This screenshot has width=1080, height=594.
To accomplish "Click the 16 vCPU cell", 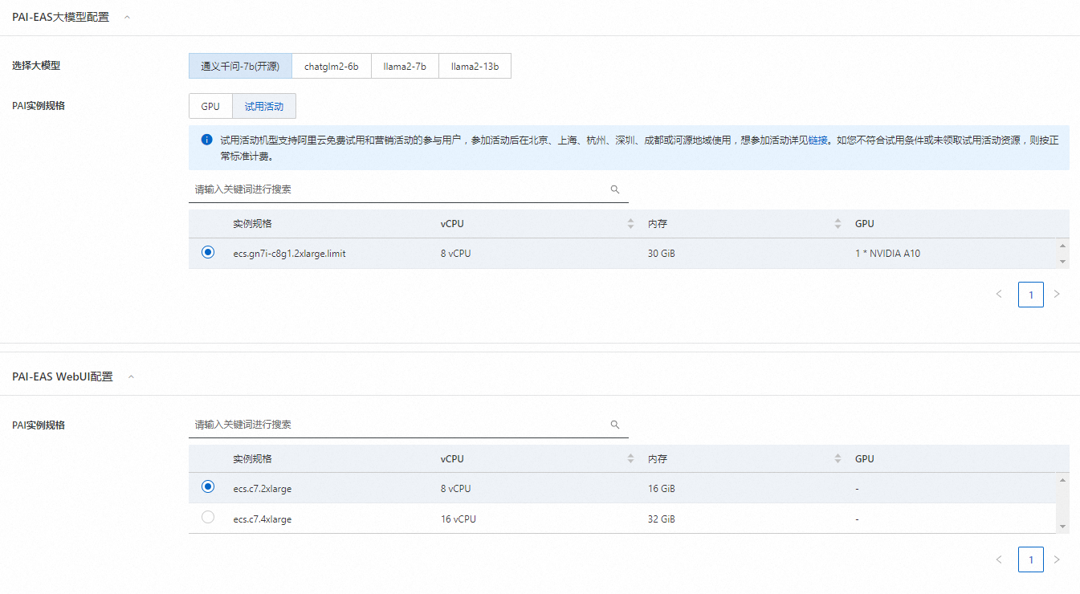I will pyautogui.click(x=458, y=519).
